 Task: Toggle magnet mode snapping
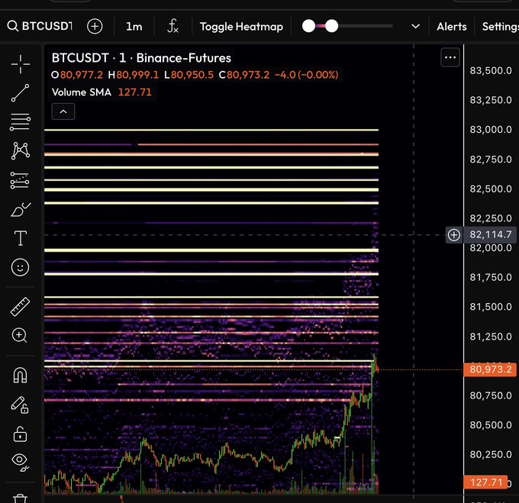pos(20,376)
